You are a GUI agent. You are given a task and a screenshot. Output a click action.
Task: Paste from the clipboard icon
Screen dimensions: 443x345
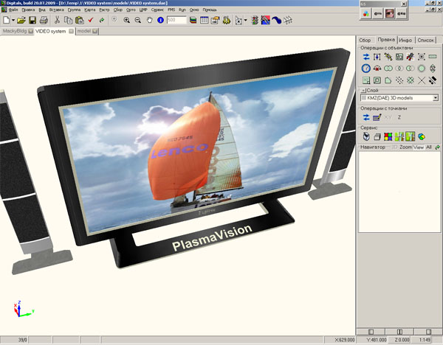click(80, 20)
